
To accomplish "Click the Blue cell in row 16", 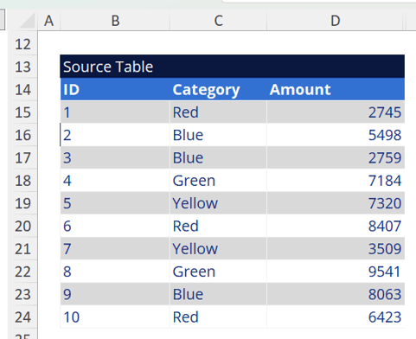I will (218, 135).
